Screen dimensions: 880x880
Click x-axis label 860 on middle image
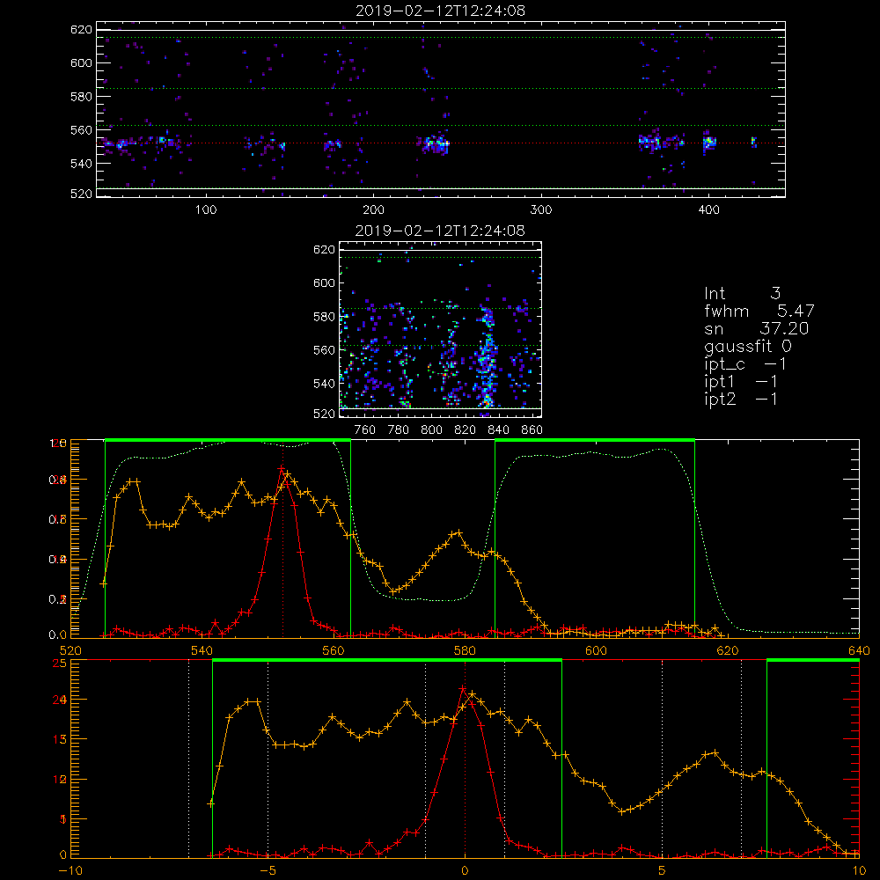532,430
